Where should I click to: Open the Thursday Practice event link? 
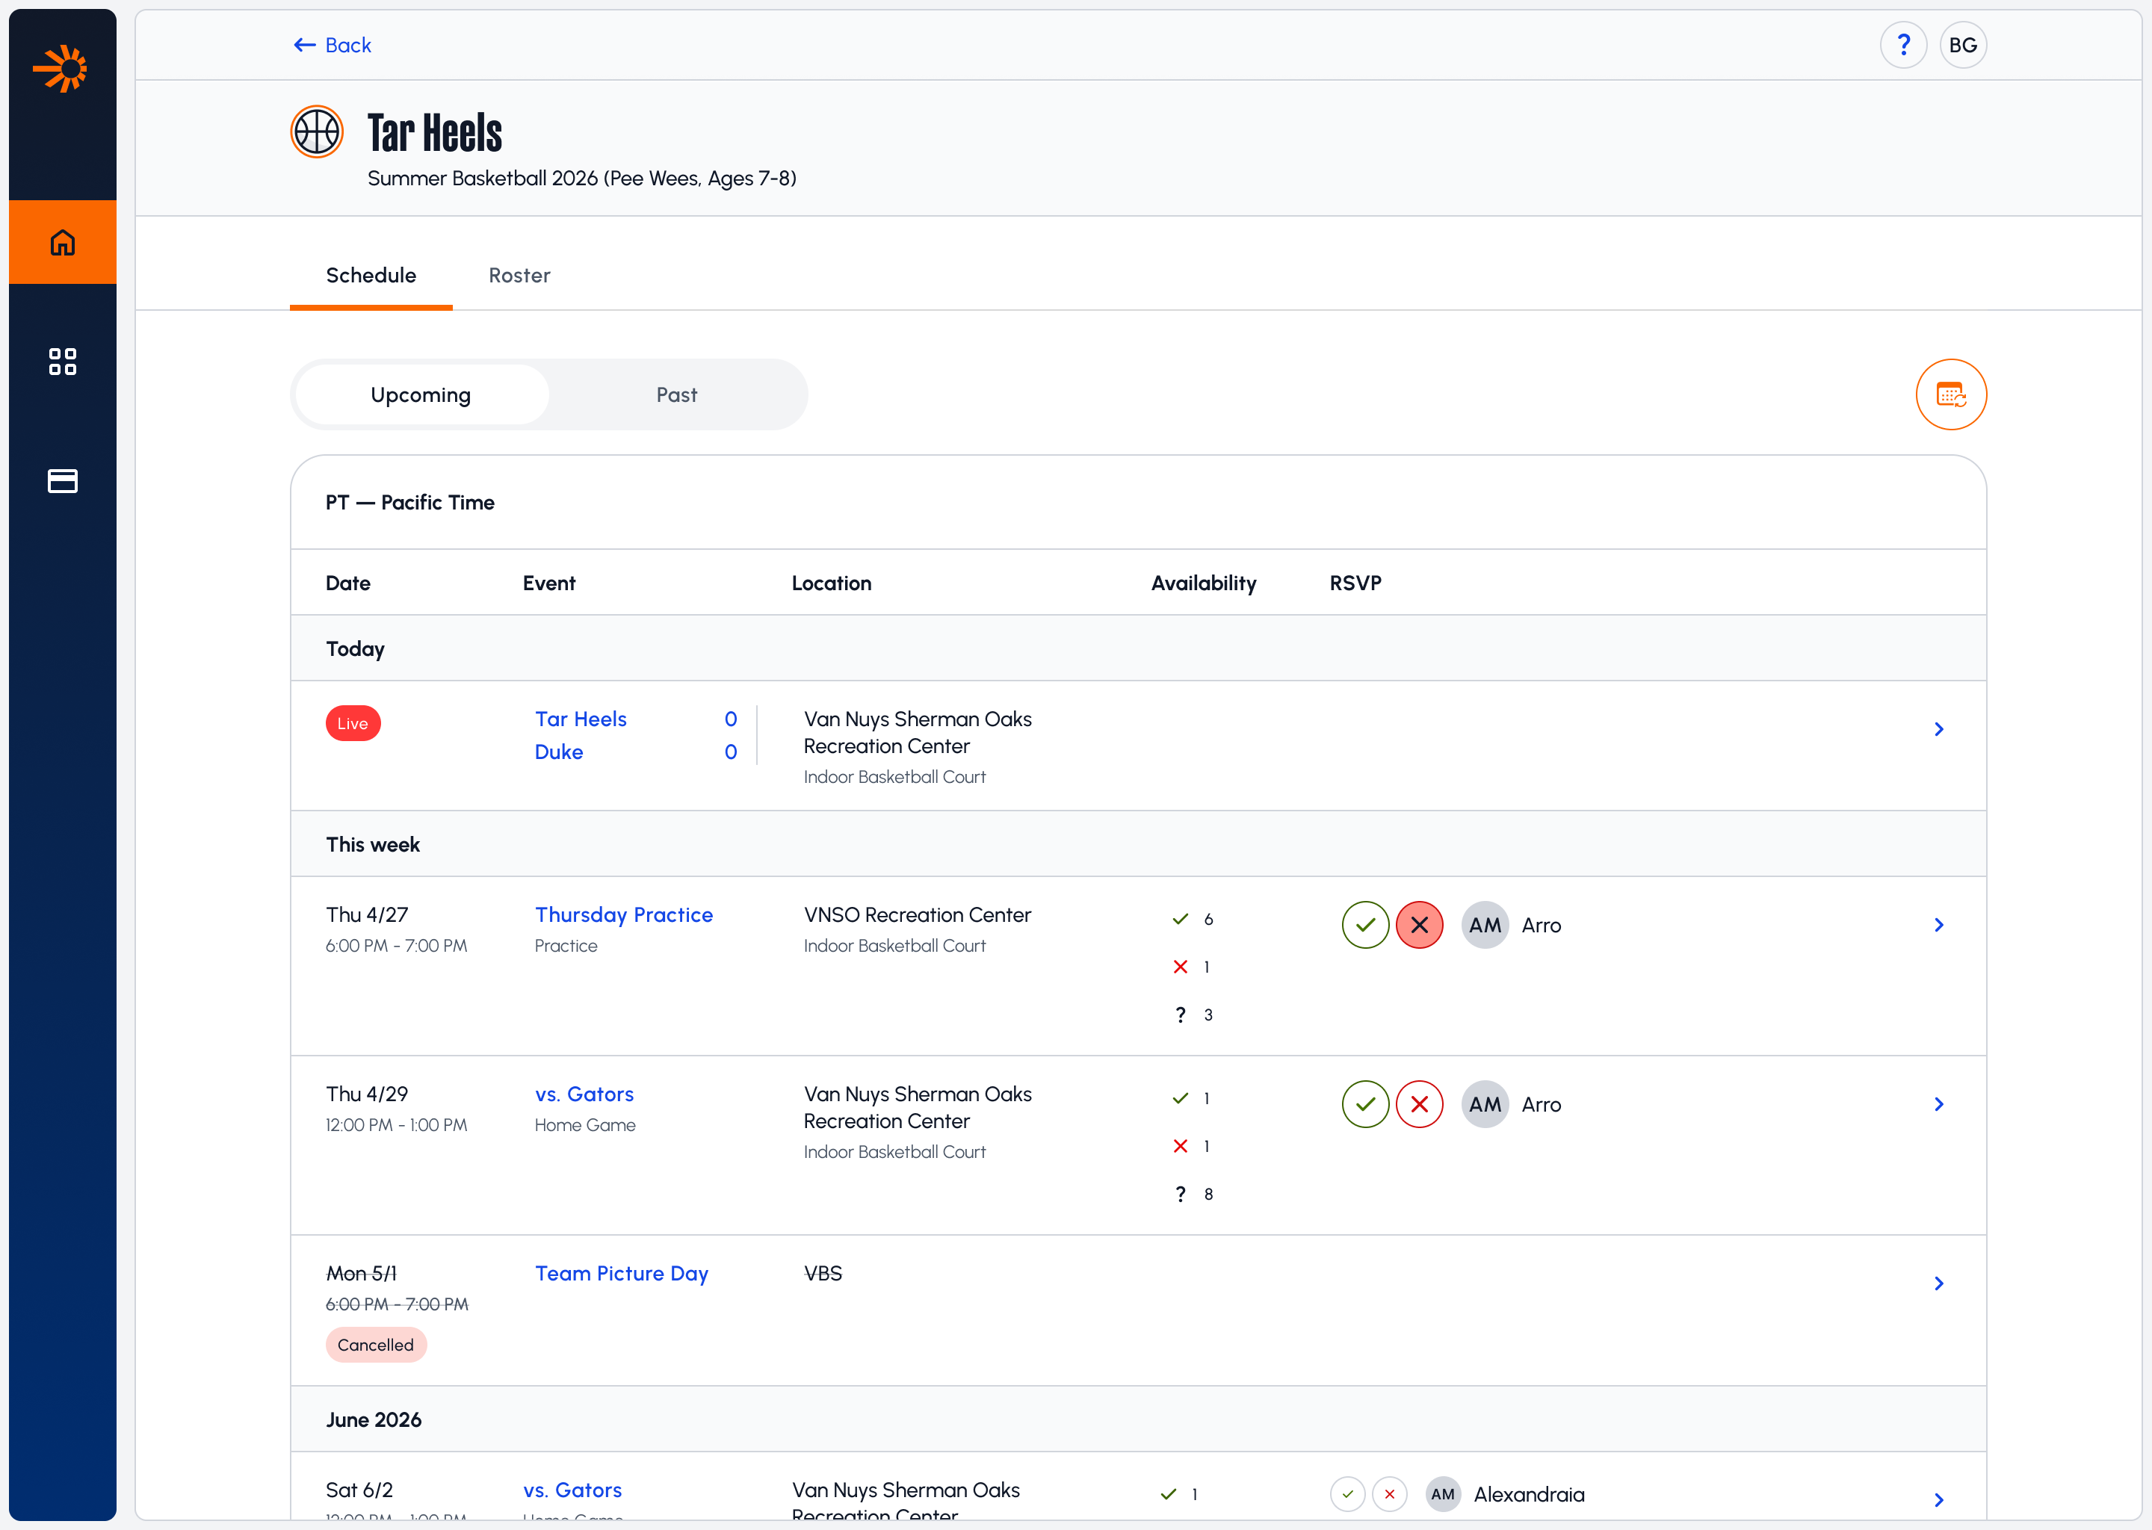coord(624,915)
